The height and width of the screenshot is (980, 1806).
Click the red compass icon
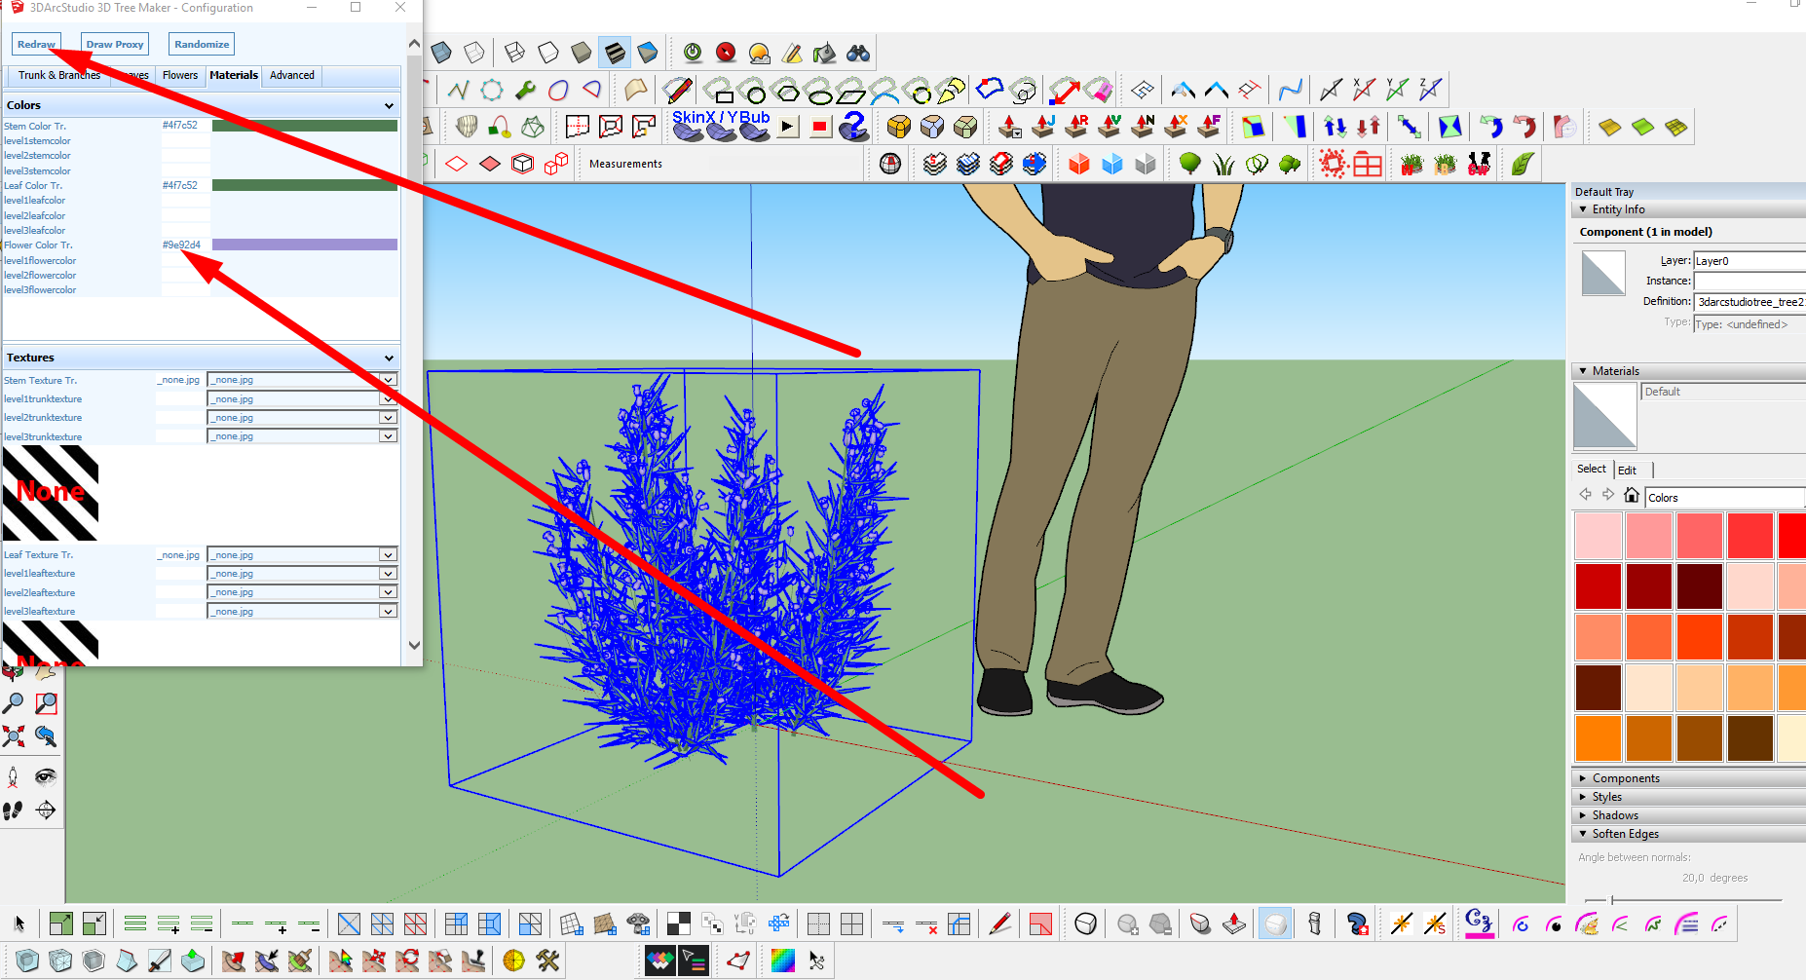(x=726, y=53)
